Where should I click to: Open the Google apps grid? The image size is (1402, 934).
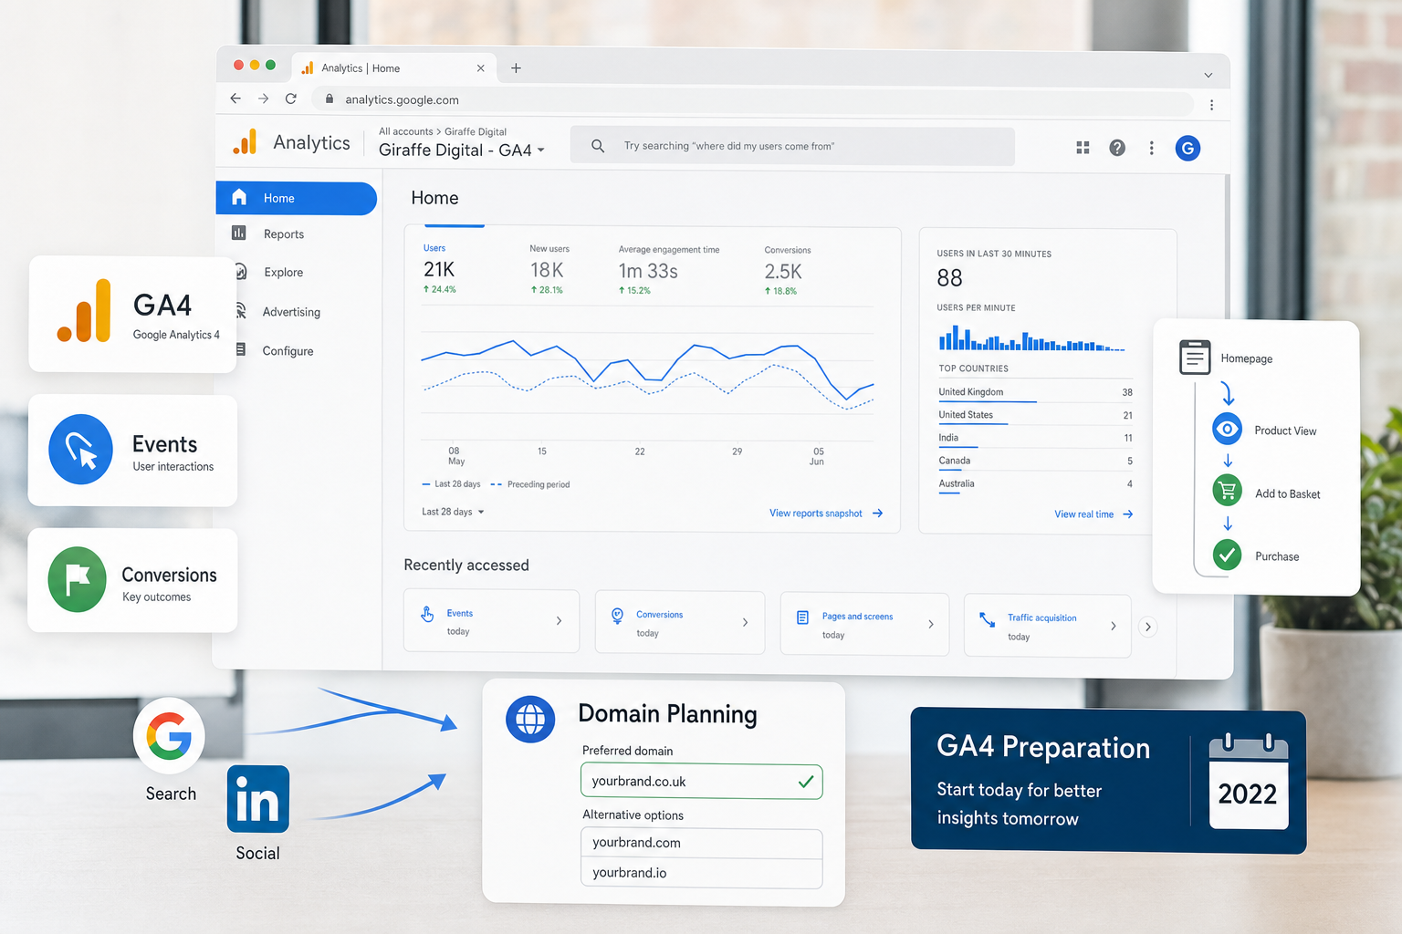1083,148
